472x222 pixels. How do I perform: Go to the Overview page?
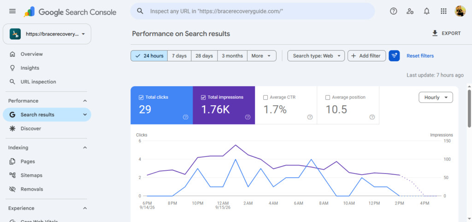pos(47,54)
